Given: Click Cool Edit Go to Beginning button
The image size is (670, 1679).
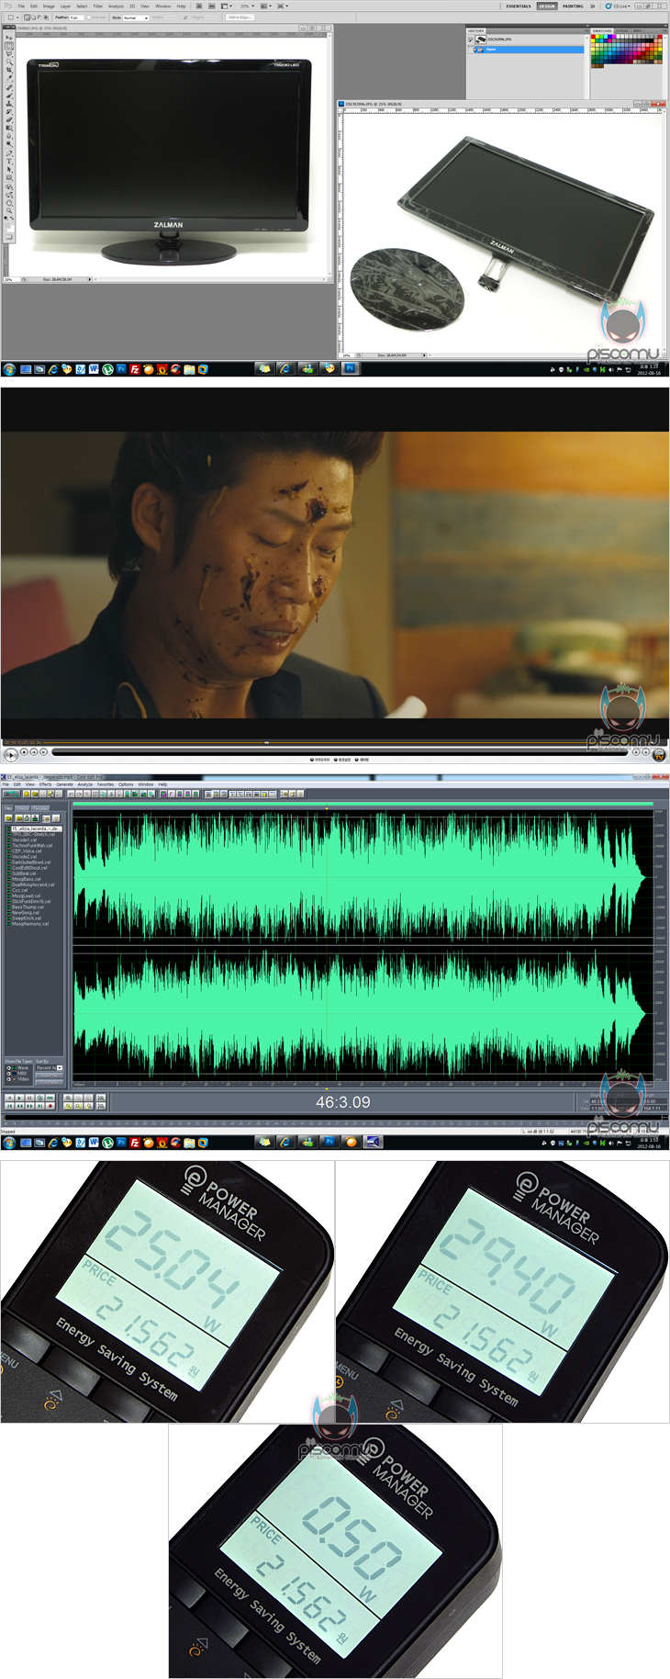Looking at the screenshot, I should click(x=10, y=1106).
